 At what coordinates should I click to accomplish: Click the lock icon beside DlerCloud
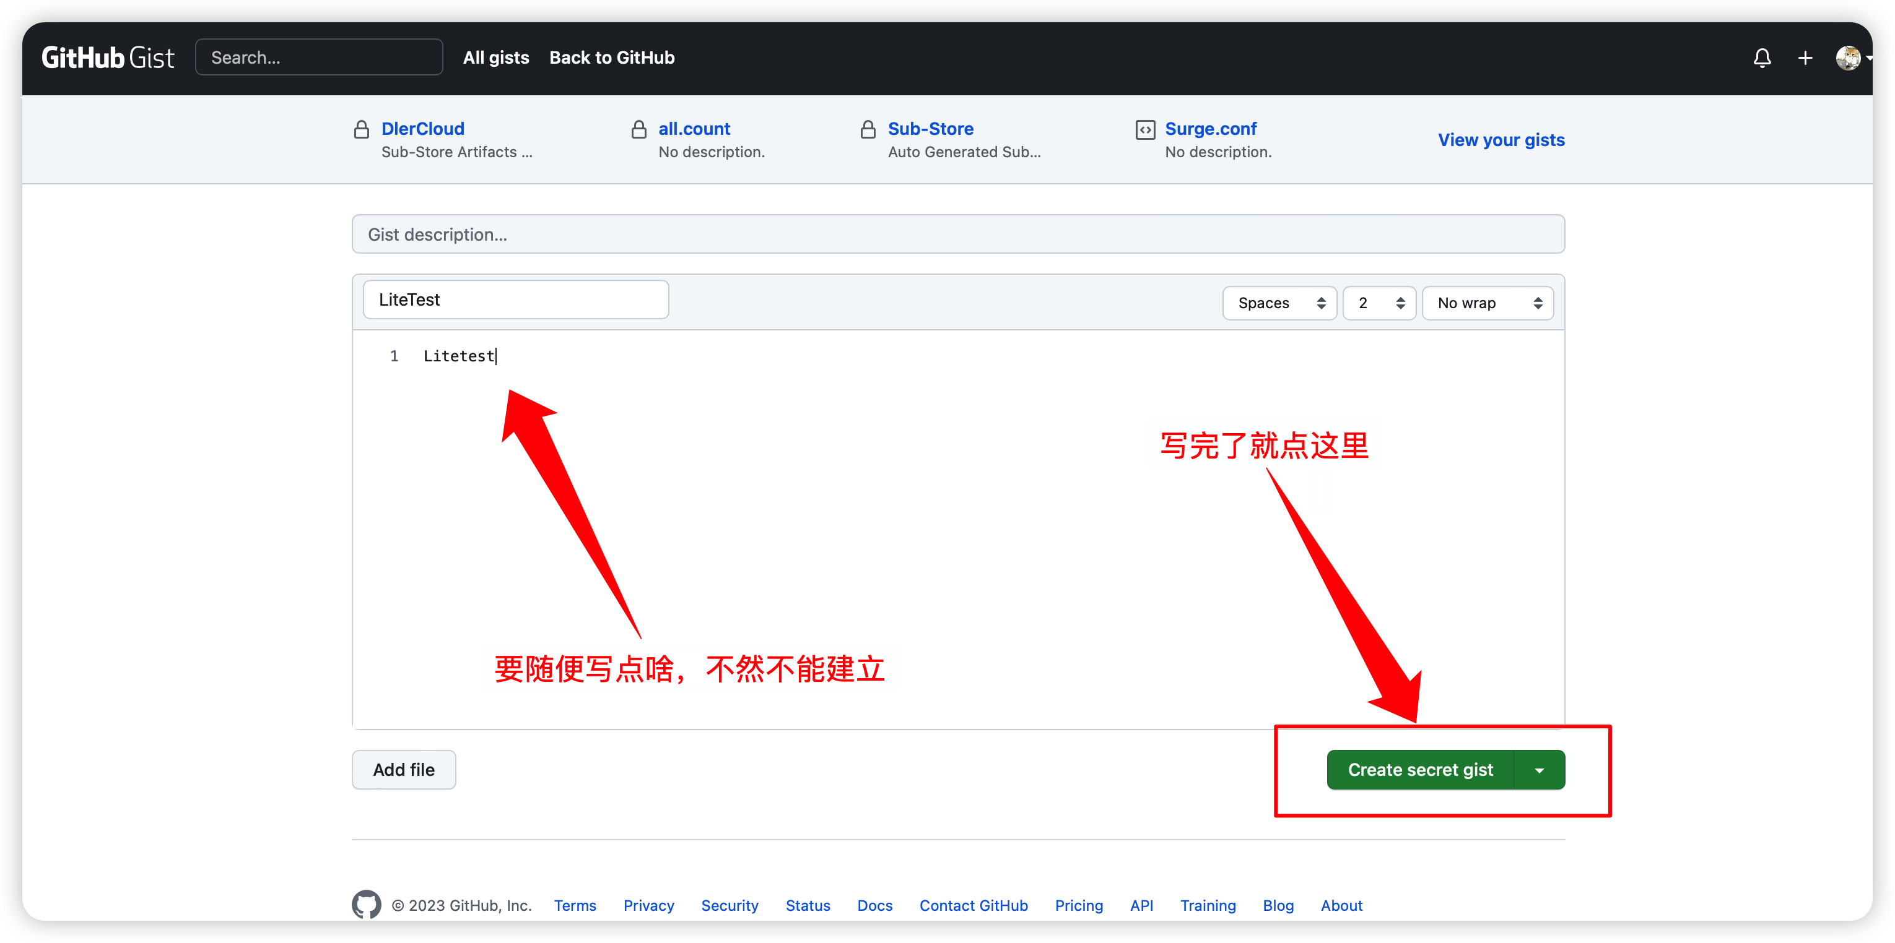click(x=361, y=129)
